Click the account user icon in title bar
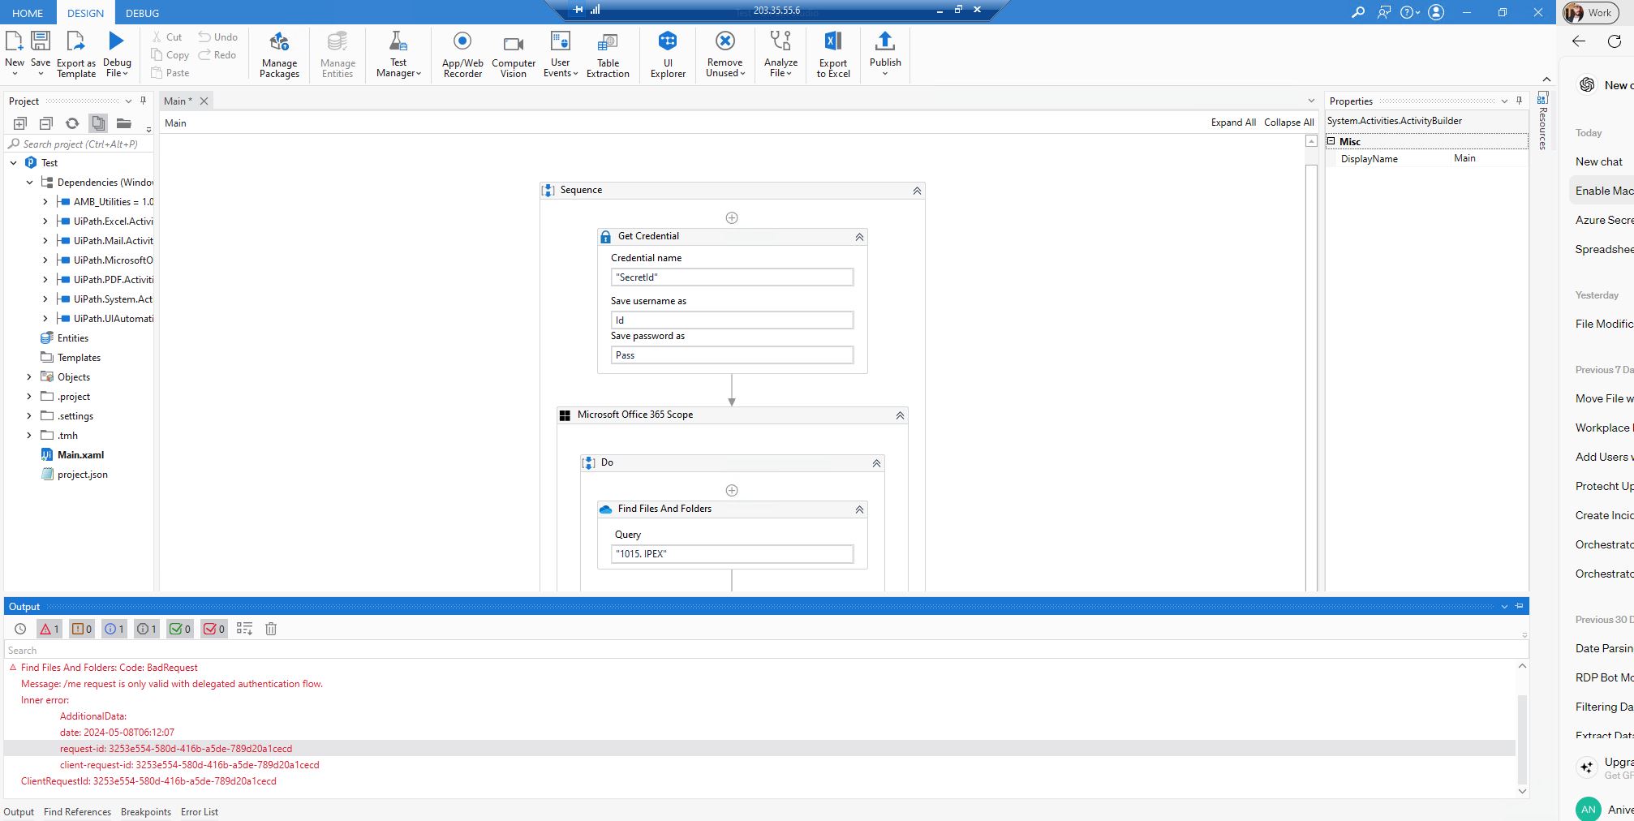 click(1436, 12)
